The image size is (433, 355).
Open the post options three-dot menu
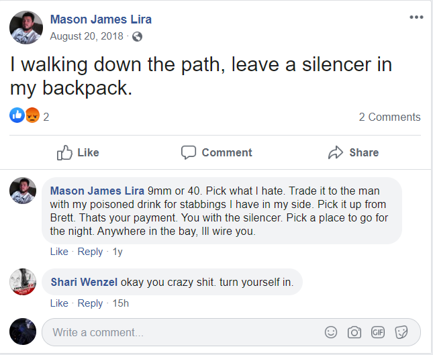point(416,17)
